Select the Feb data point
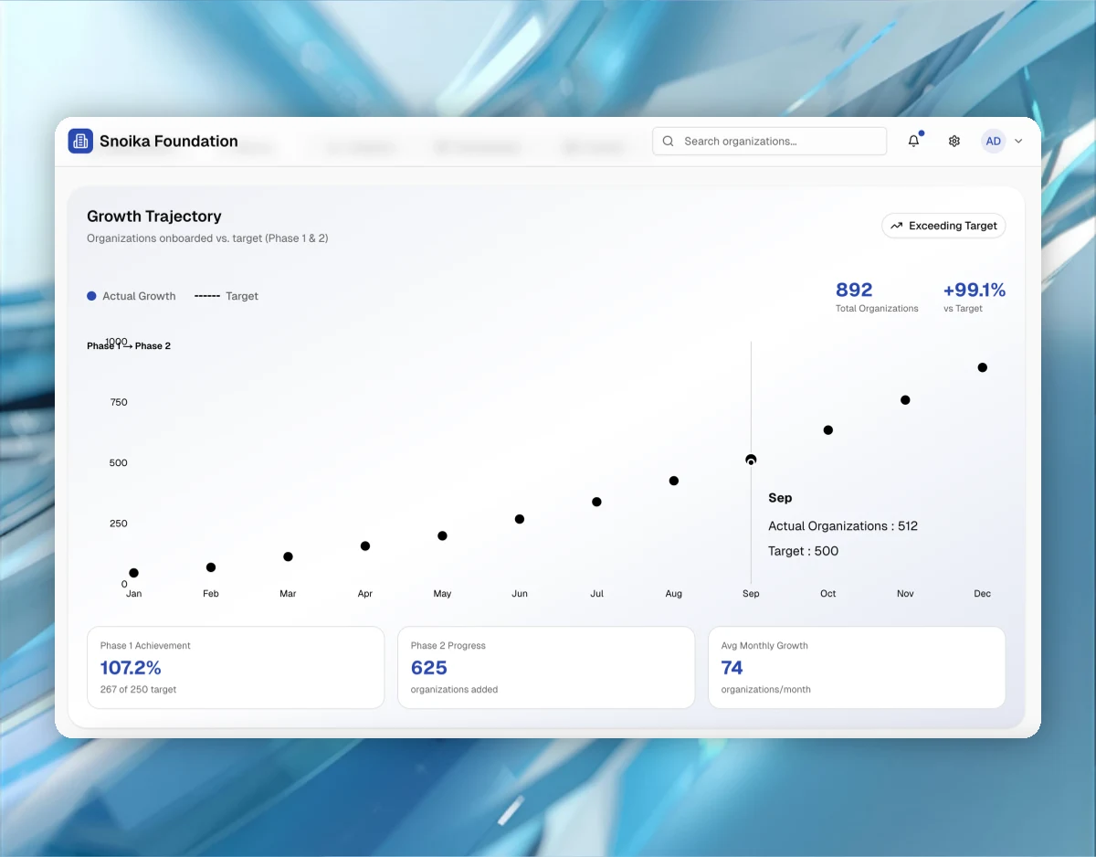 point(211,567)
